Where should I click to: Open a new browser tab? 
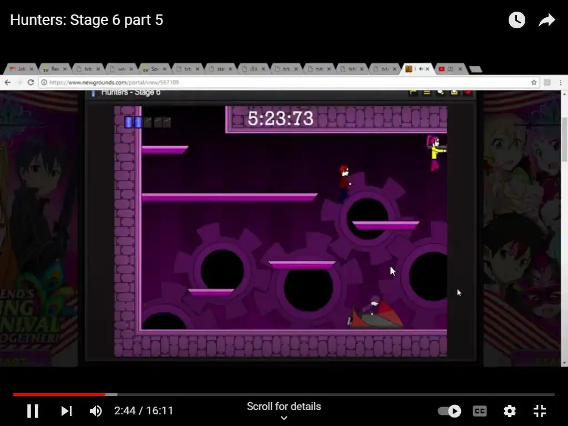click(475, 69)
